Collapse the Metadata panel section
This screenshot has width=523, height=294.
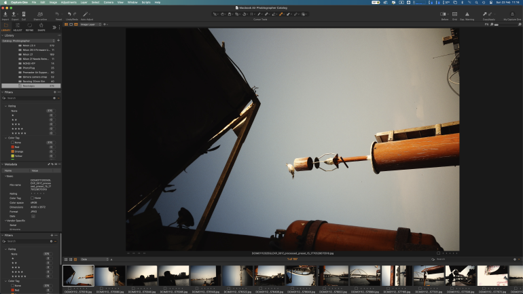point(3,164)
